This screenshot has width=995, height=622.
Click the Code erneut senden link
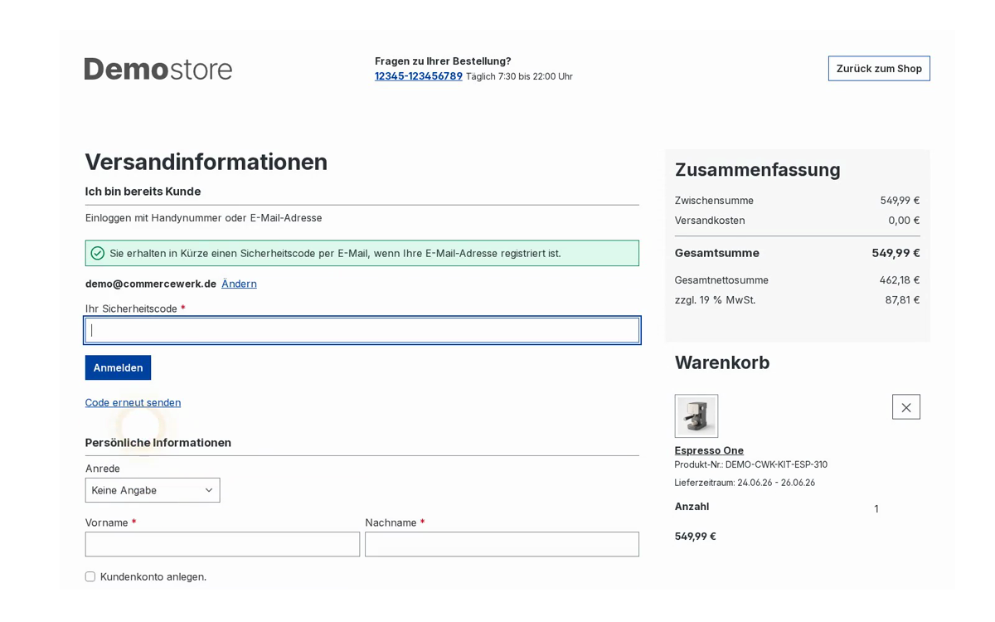pyautogui.click(x=133, y=402)
